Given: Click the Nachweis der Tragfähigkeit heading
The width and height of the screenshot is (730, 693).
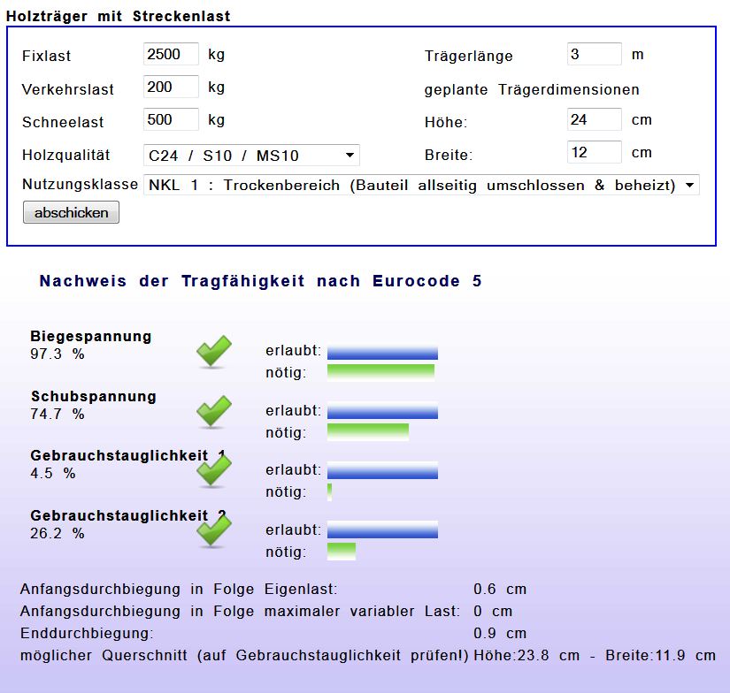Looking at the screenshot, I should (260, 281).
